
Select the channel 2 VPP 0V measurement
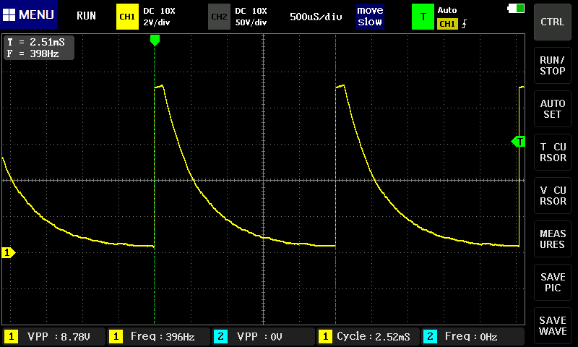(x=263, y=337)
